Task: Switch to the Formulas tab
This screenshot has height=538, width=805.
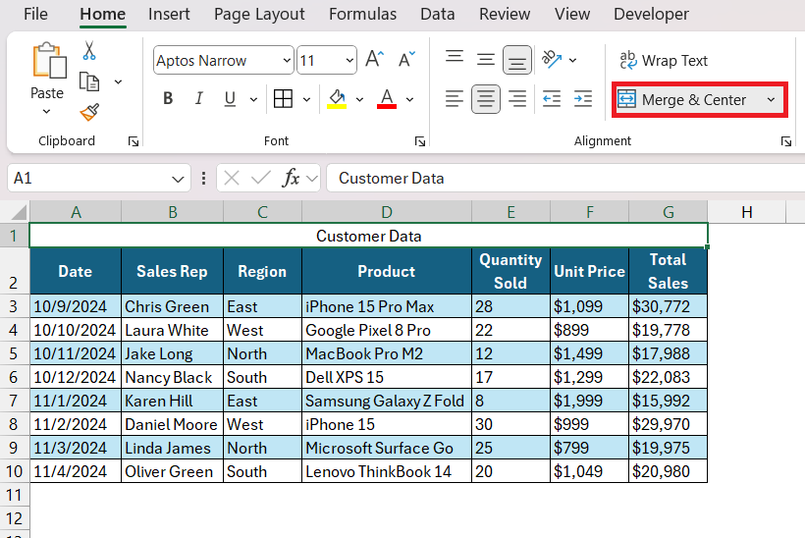Action: [x=362, y=14]
